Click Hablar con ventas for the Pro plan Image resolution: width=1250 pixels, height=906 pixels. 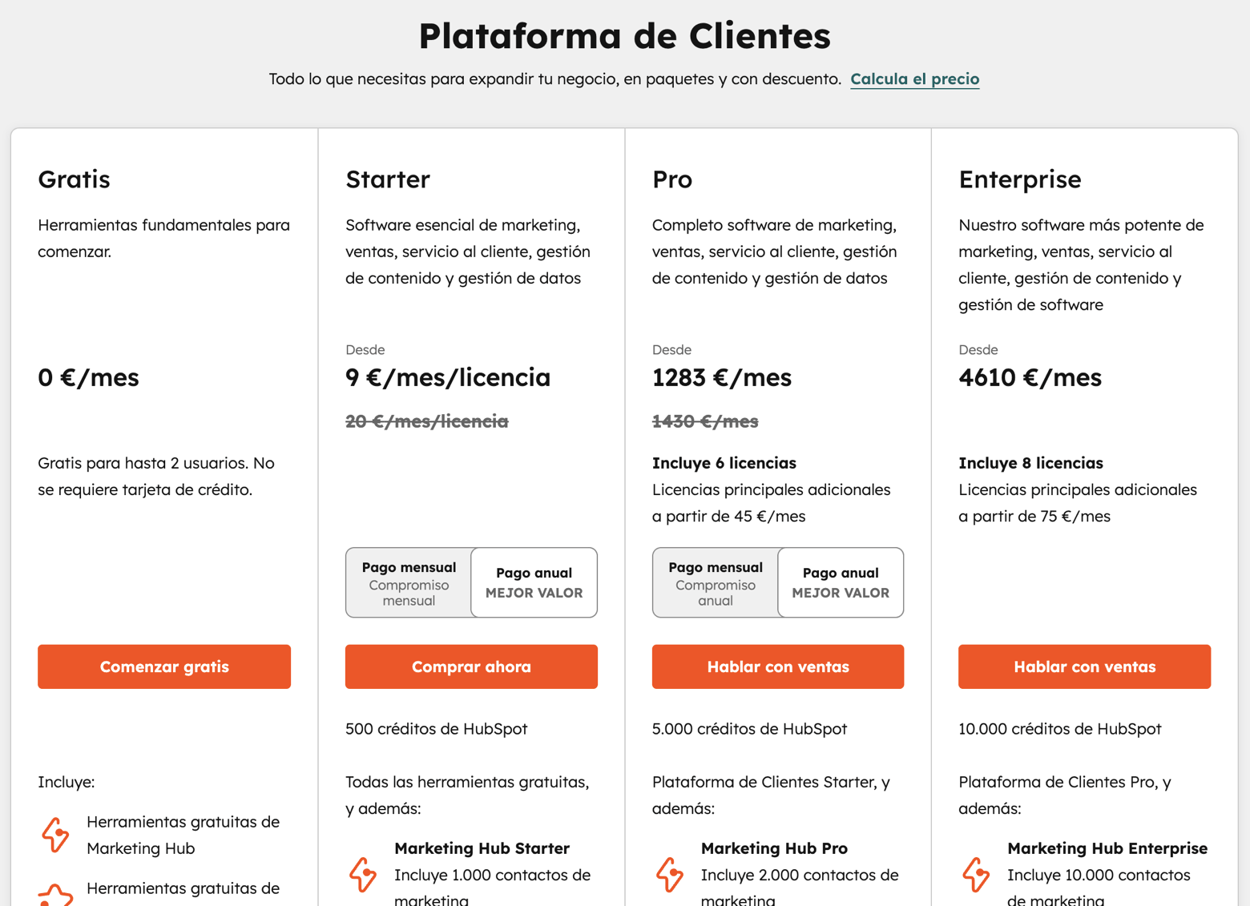(777, 666)
